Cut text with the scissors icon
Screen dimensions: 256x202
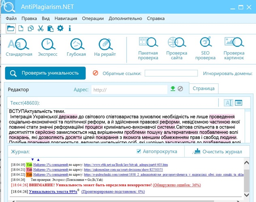[x=41, y=28]
